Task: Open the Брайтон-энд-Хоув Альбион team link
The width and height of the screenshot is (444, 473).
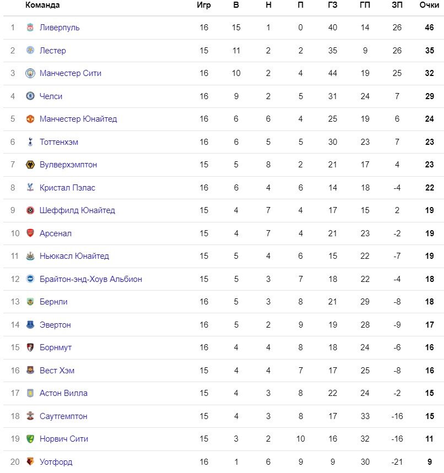Action: pos(91,279)
